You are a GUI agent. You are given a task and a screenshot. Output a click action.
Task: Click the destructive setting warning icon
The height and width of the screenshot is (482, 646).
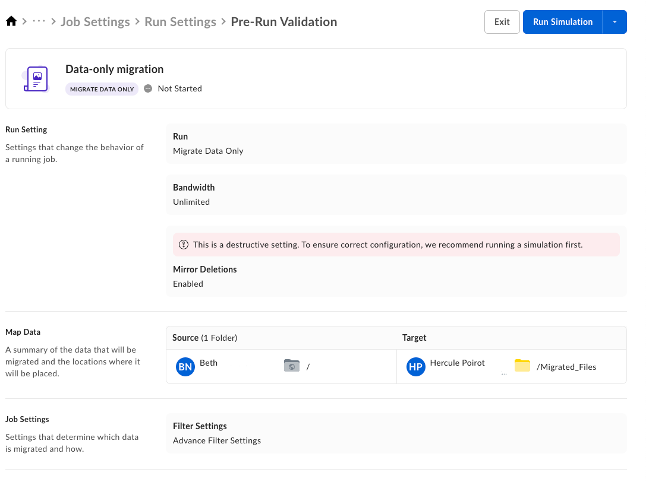(184, 245)
